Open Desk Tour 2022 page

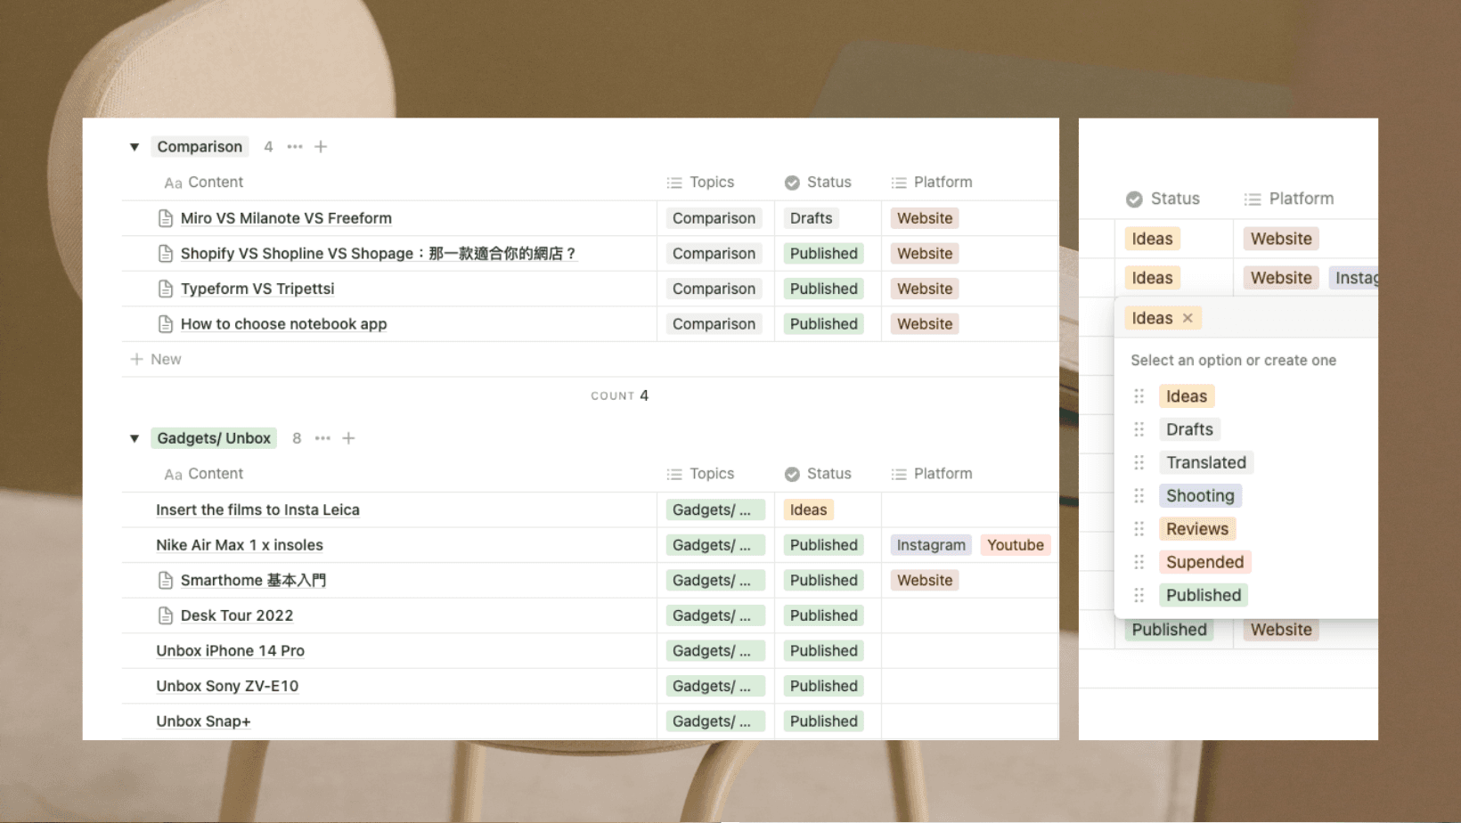click(x=237, y=615)
